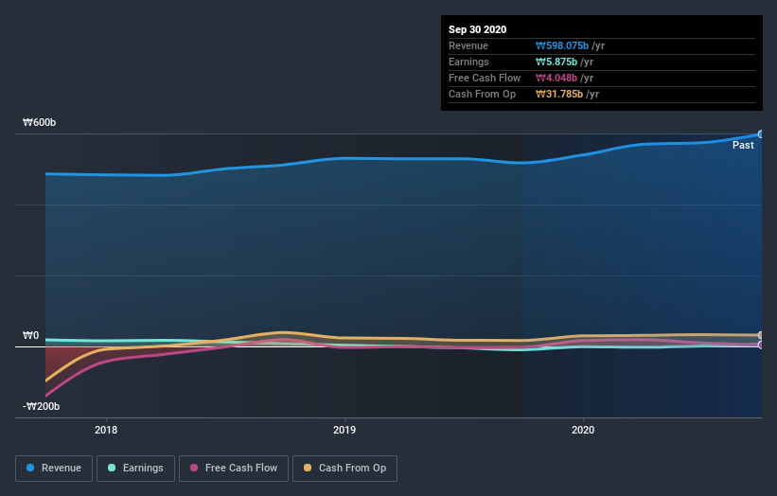Click the Revenue data point marker at Sep 2020
777x496 pixels.
click(x=761, y=134)
